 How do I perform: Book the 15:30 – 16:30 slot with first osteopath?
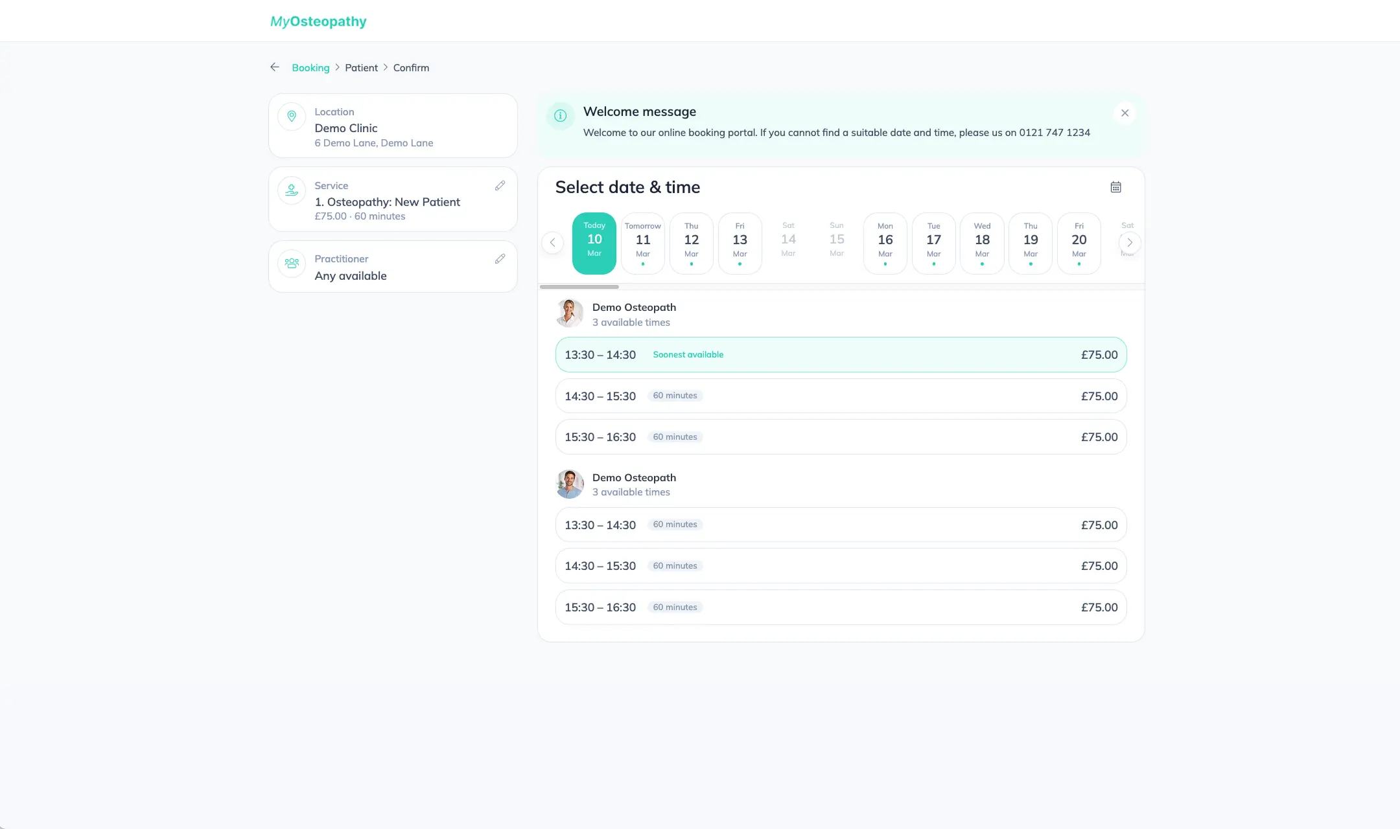[x=840, y=437]
